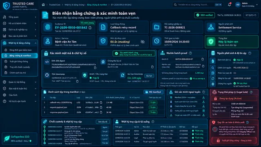Viewport: 261px width, 147px height.
Task: Click the Trusted Care shield logo
Action: [x=7, y=6]
